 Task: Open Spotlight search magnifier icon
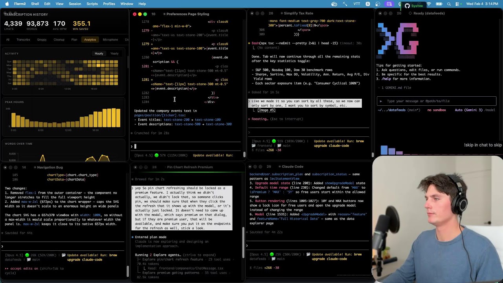(x=449, y=4)
